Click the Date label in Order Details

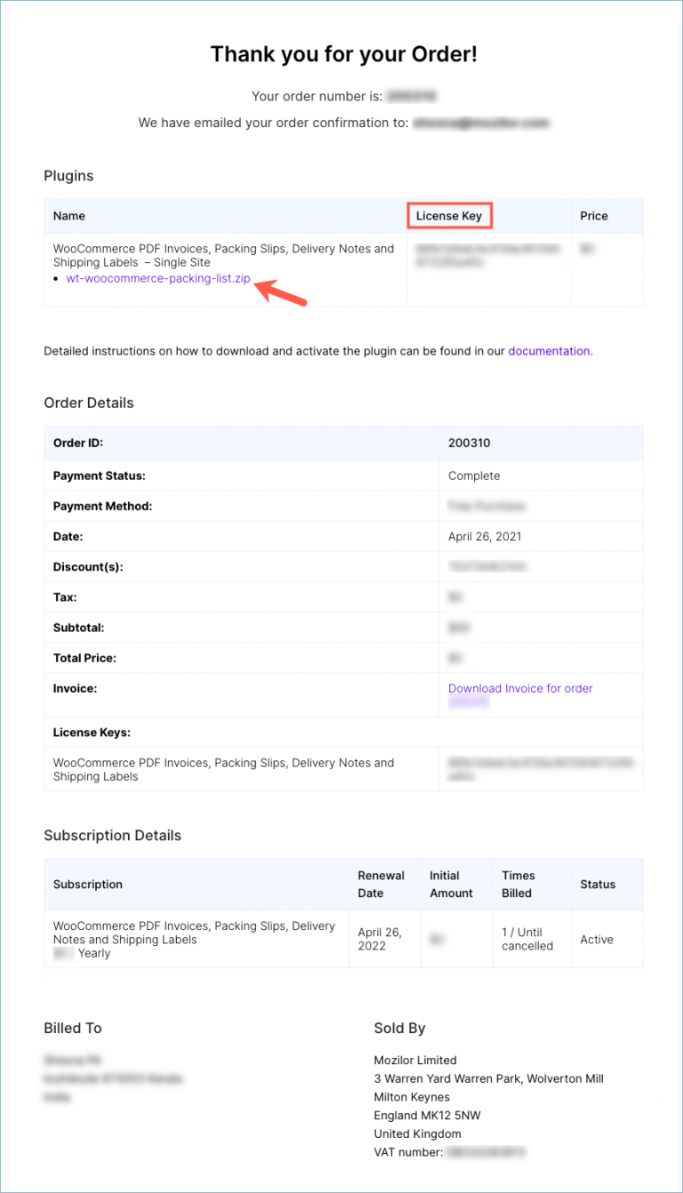pyautogui.click(x=69, y=536)
